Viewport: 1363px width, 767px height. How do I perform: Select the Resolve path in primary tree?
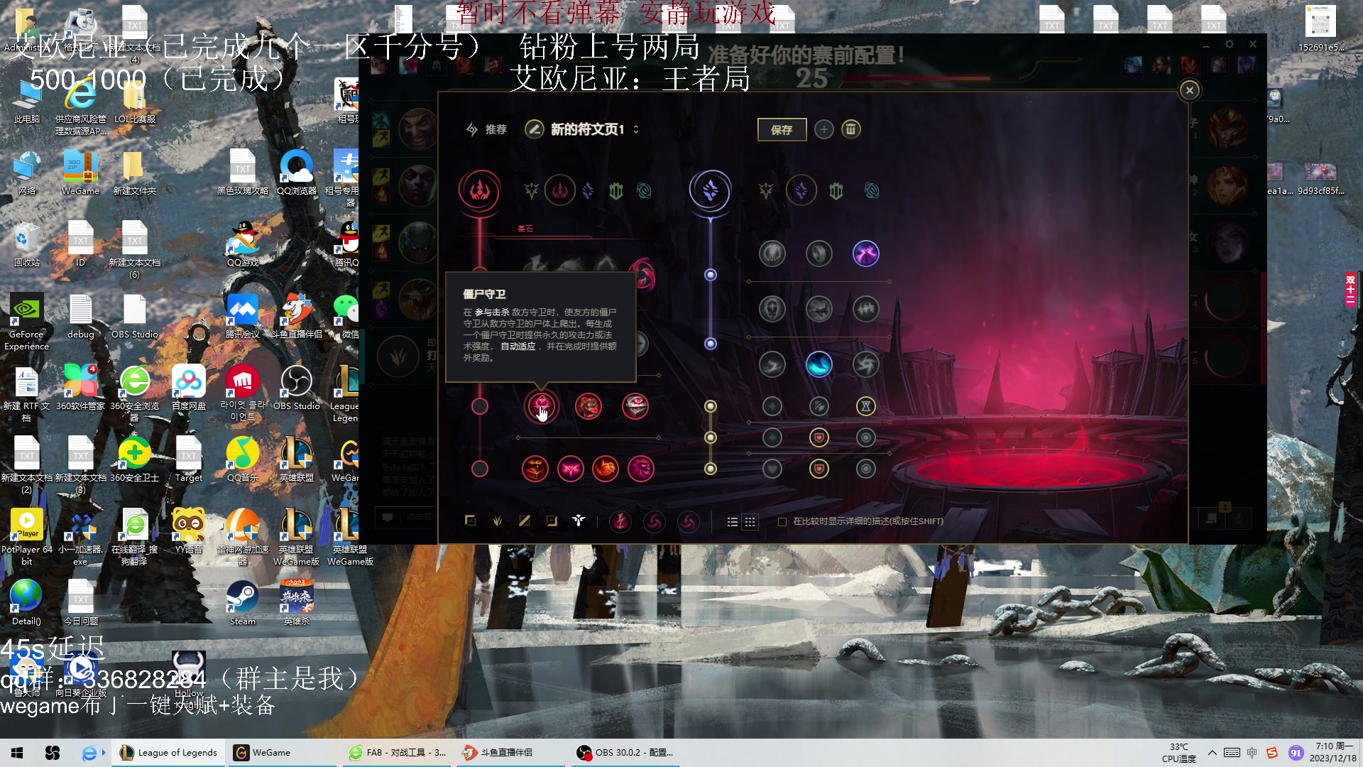tap(616, 190)
